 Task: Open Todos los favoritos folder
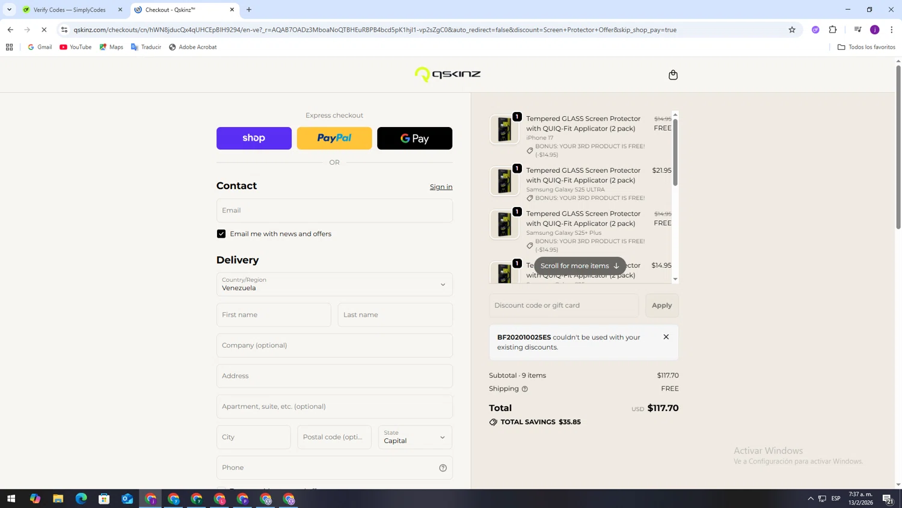866,47
